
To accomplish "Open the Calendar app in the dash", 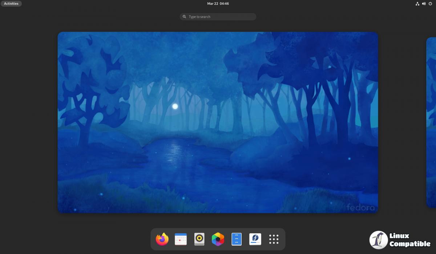I will tap(181, 239).
